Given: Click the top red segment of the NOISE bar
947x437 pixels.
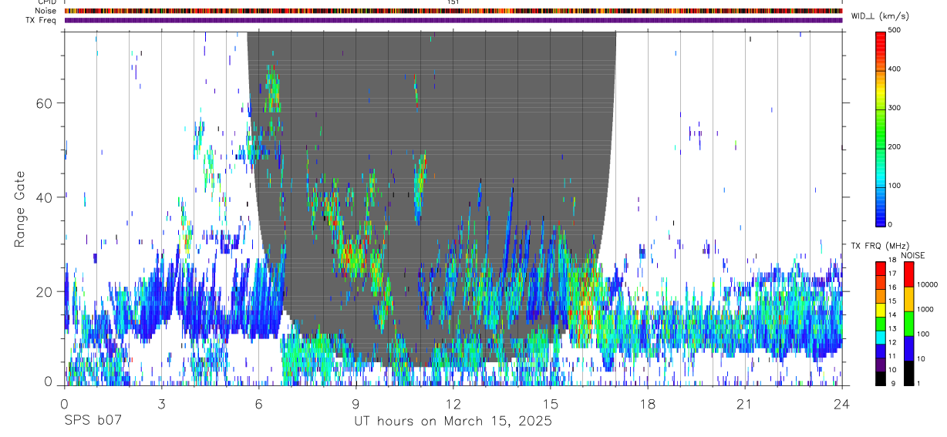Looking at the screenshot, I should click(x=908, y=274).
